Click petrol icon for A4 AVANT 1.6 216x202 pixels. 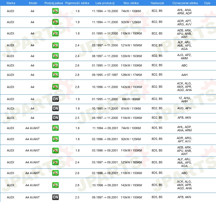(56, 128)
